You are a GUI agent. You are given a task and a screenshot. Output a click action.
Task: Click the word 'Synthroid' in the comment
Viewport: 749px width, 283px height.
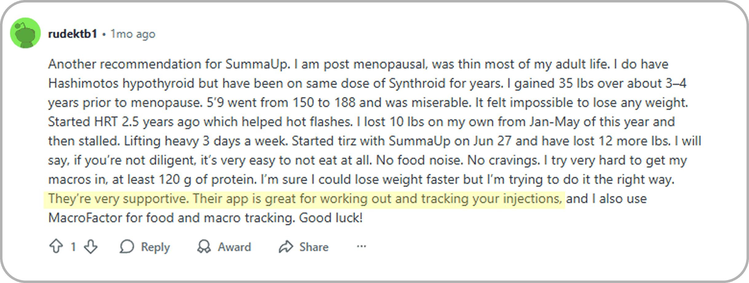point(417,83)
